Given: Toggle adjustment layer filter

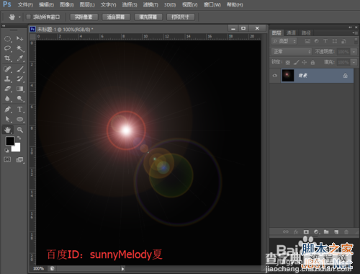Looking at the screenshot, I should (317, 41).
